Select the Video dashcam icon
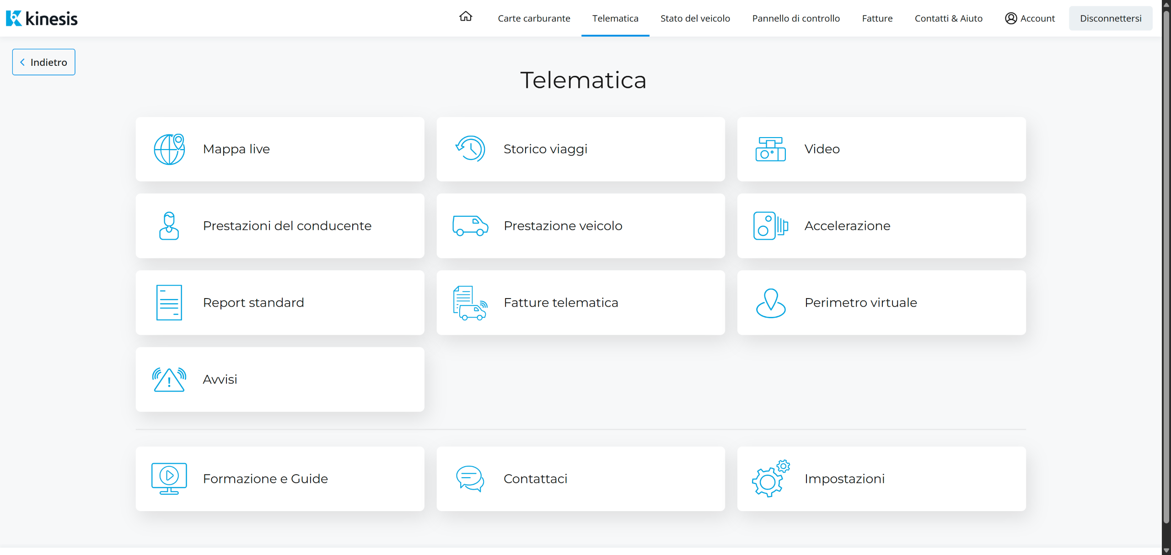Viewport: 1171px width, 555px height. pos(770,149)
